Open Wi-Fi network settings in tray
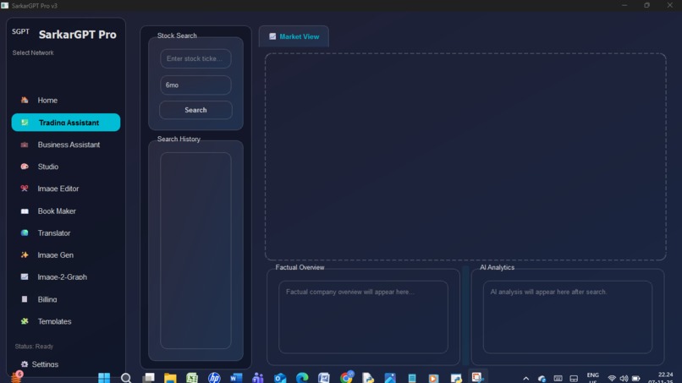Image resolution: width=682 pixels, height=383 pixels. (612, 378)
